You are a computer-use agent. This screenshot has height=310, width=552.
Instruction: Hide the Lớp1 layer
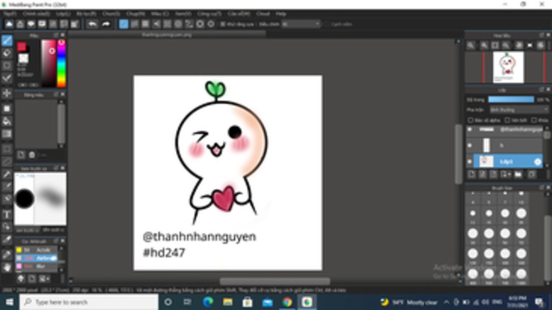pos(470,161)
